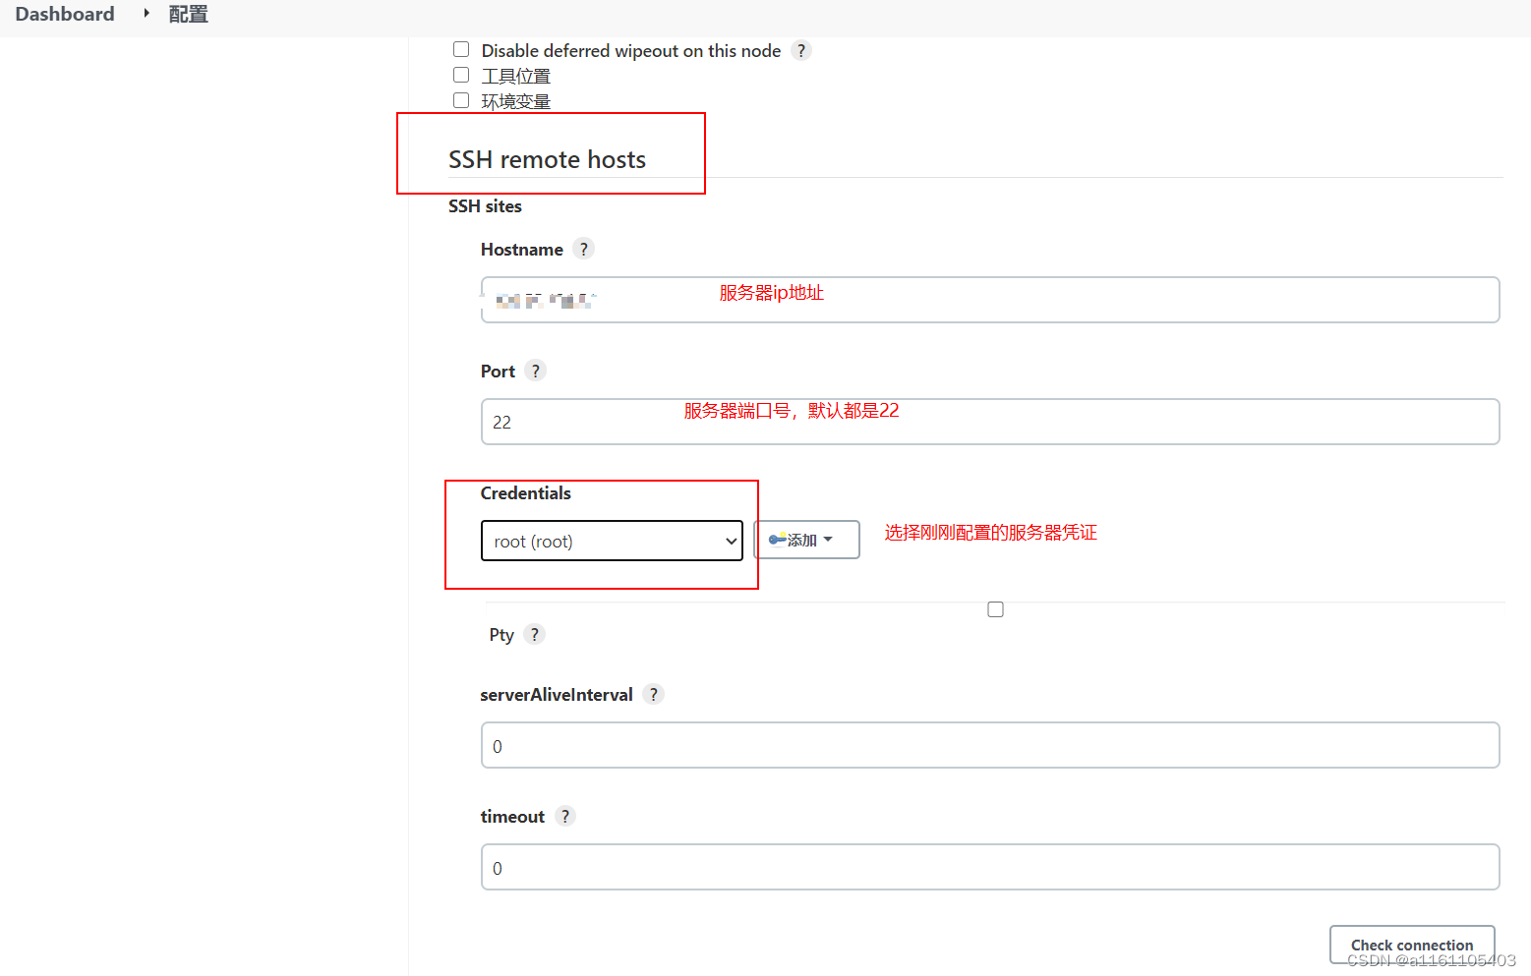The width and height of the screenshot is (1531, 976).
Task: Click the breadcrumb arrow after Dashboard
Action: (x=147, y=14)
